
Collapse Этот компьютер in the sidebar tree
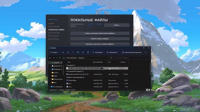click(49, 87)
